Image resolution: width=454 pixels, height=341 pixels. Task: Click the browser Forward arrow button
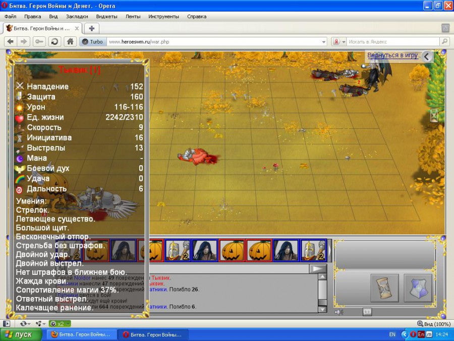pos(24,42)
